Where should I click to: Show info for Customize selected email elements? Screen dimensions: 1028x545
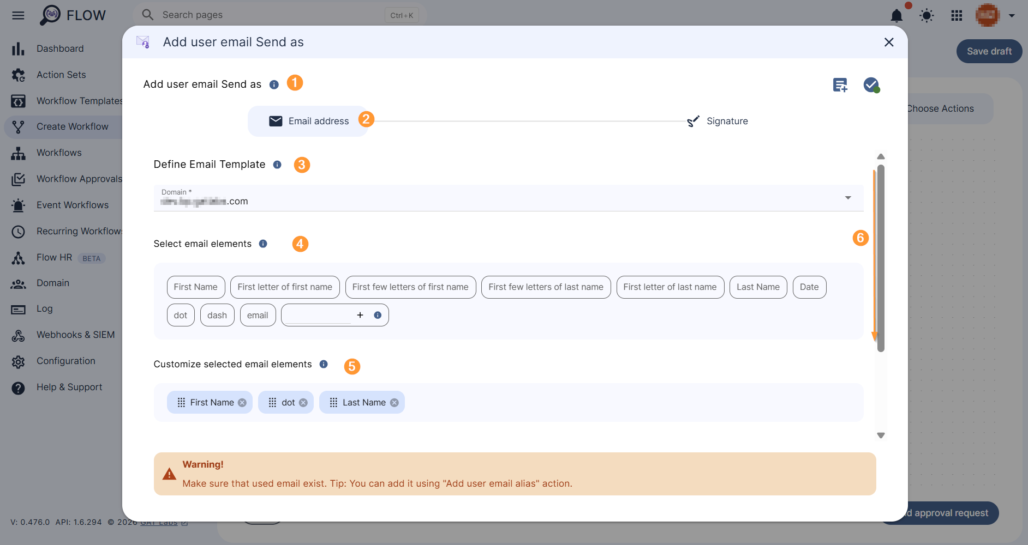(324, 364)
